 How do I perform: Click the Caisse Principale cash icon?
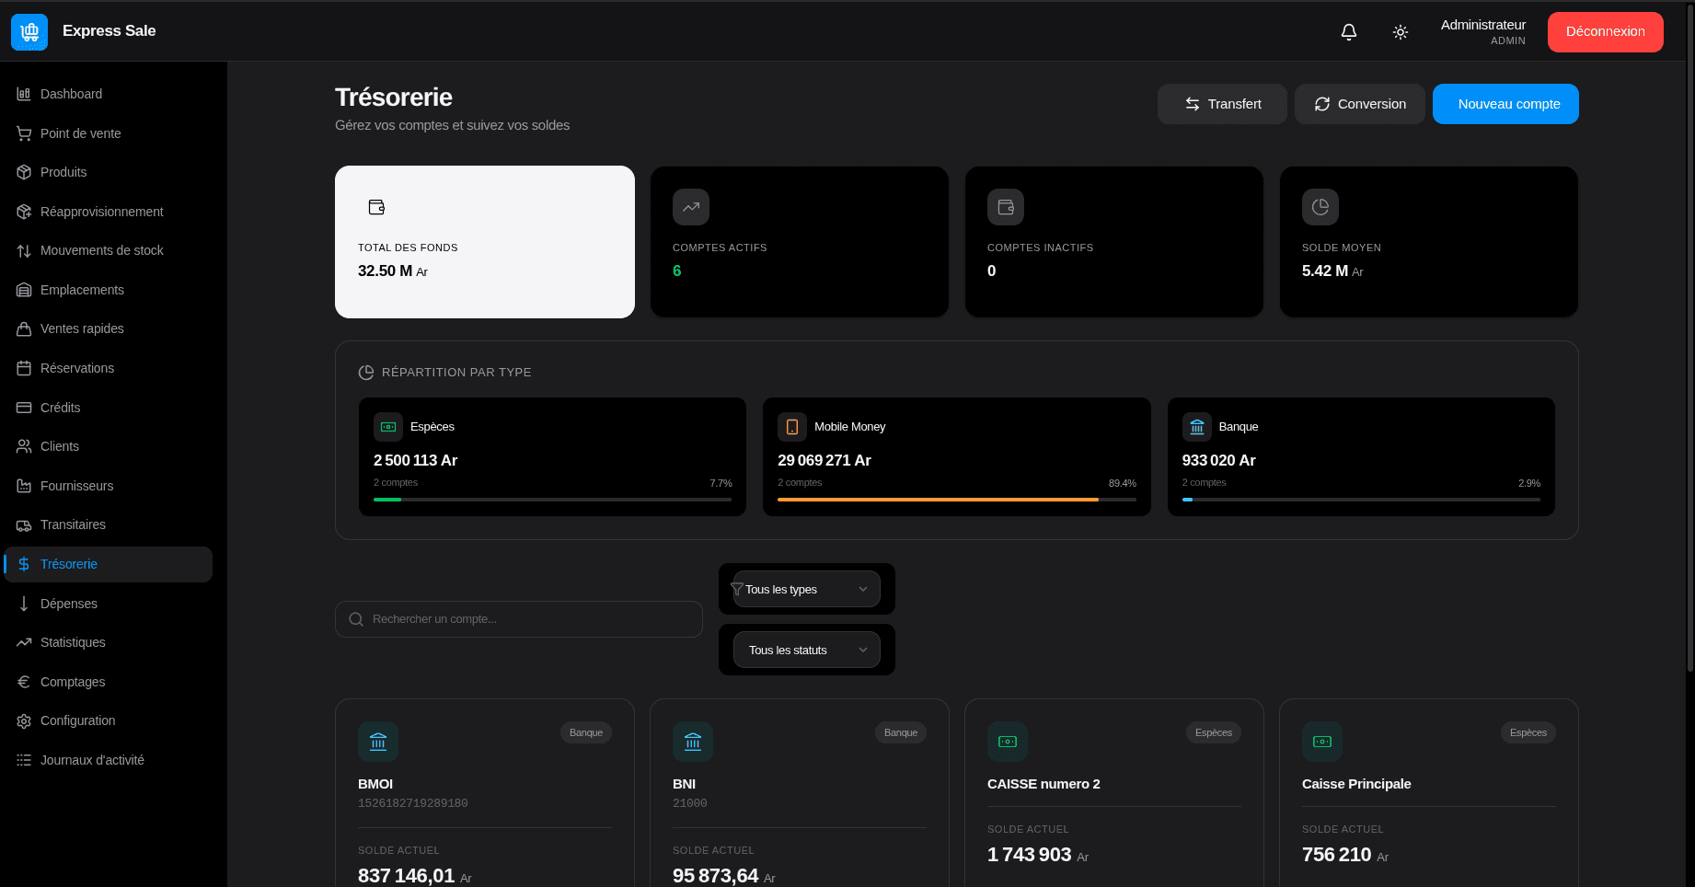(x=1322, y=742)
